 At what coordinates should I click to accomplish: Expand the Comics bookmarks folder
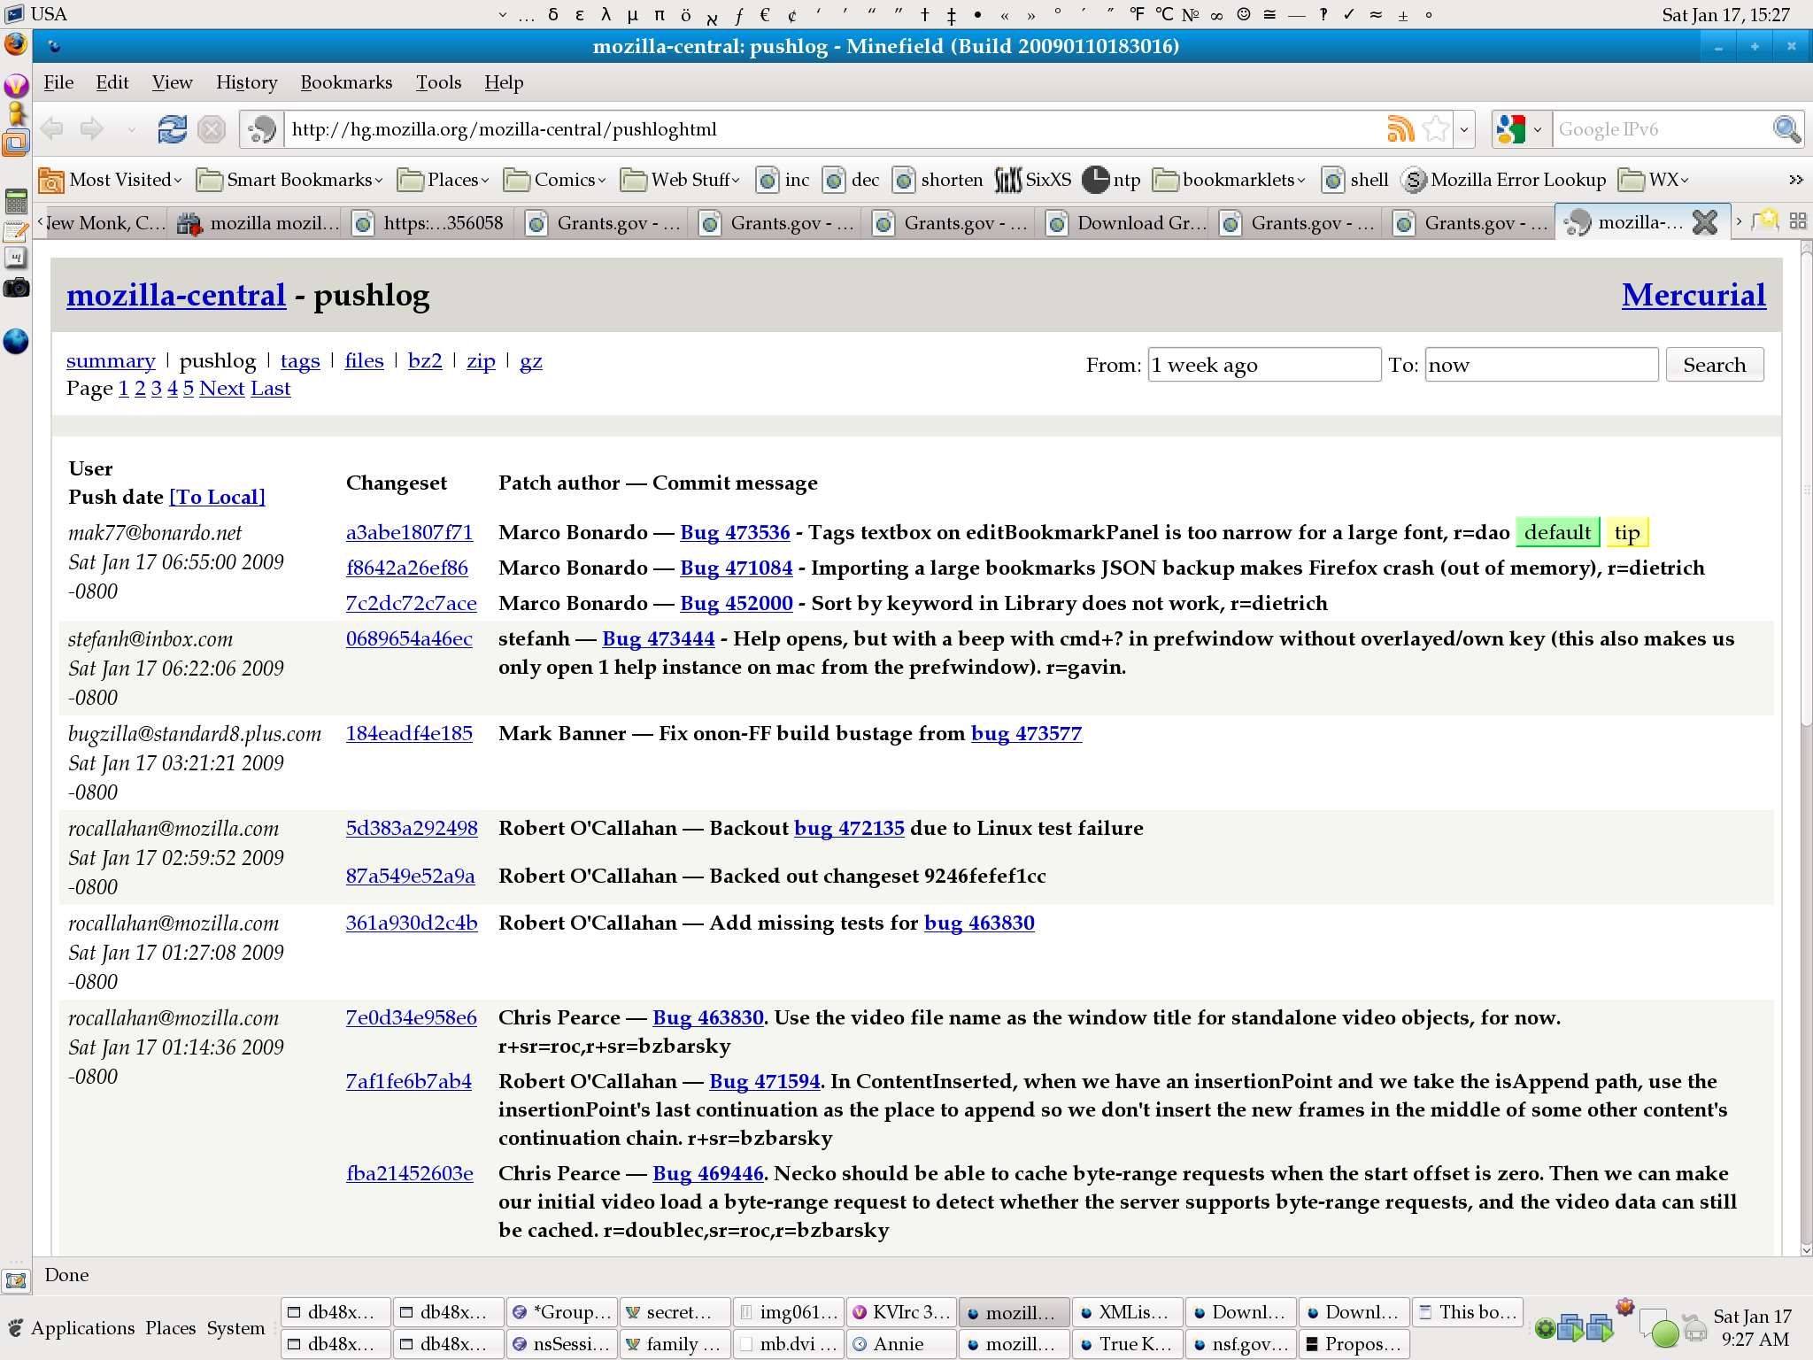pos(555,180)
